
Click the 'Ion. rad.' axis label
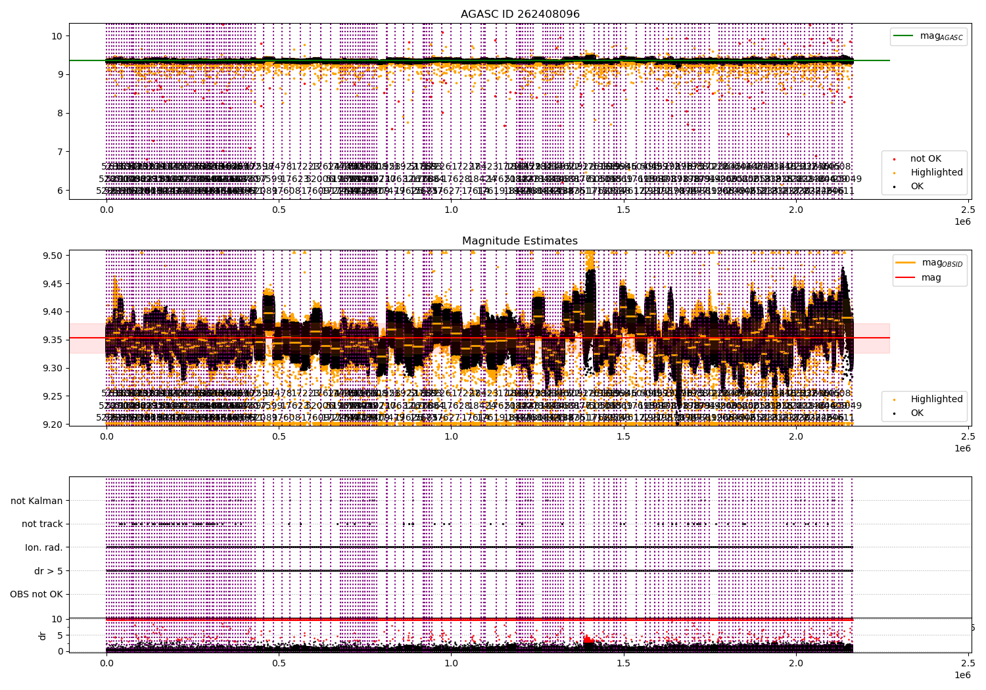(44, 547)
